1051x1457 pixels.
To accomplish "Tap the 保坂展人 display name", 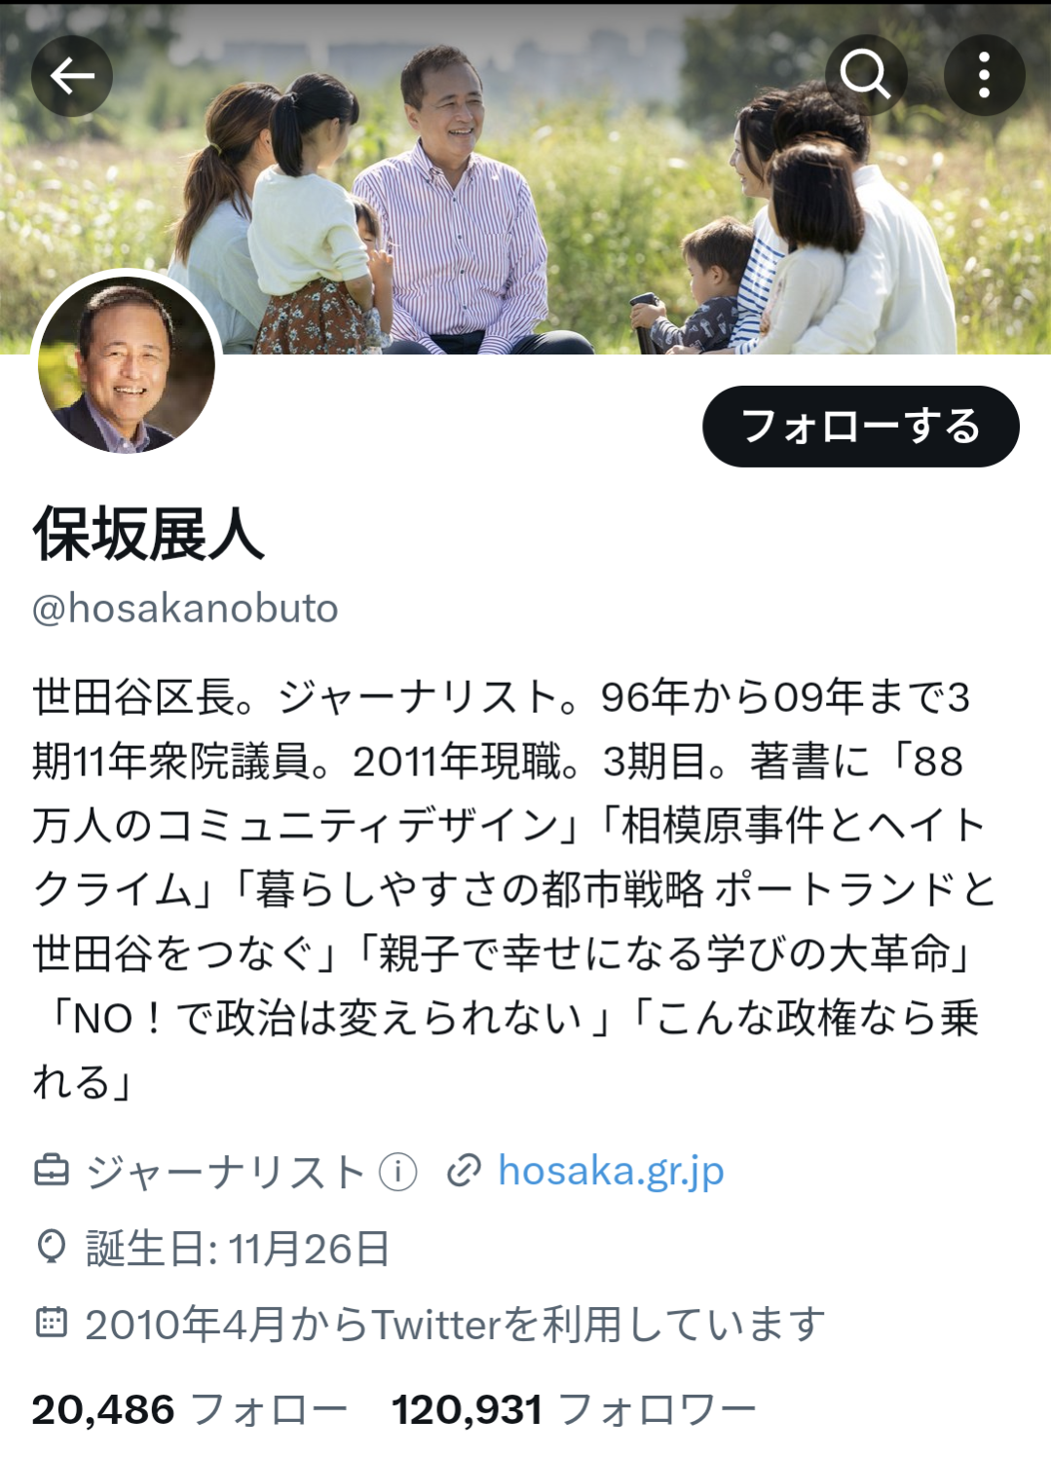I will coord(148,534).
